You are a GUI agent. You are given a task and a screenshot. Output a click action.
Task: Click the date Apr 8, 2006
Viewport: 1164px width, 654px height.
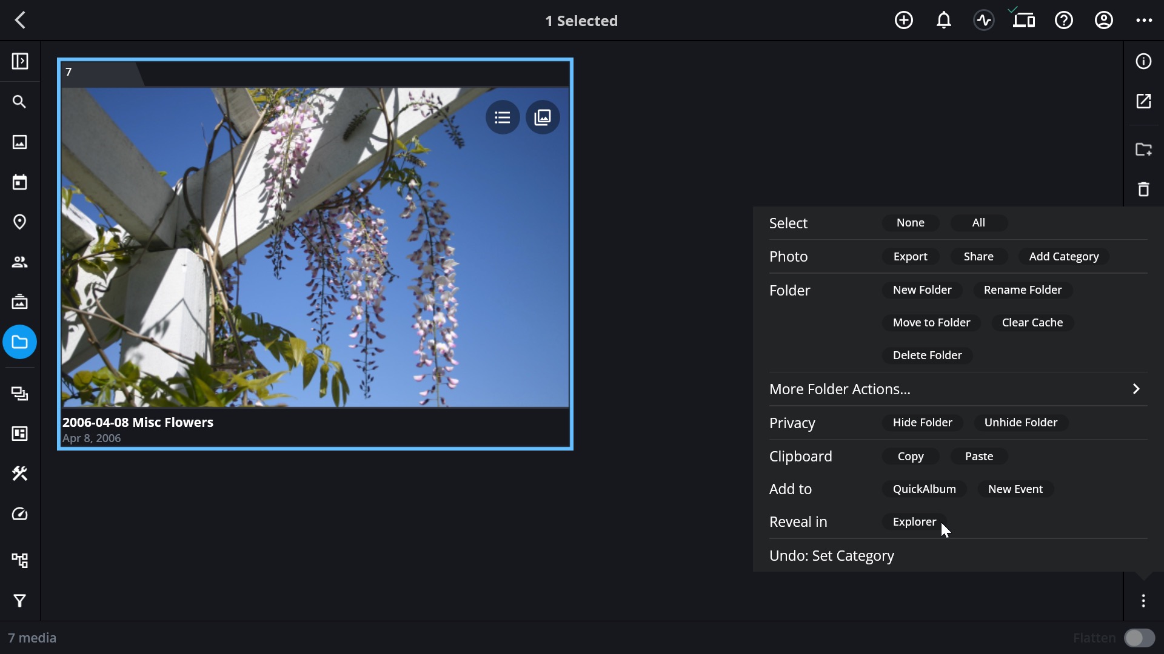pos(92,438)
